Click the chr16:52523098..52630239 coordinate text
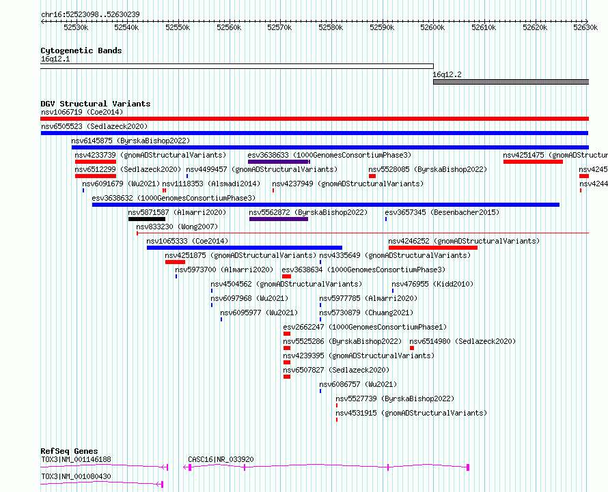The image size is (608, 492). click(x=90, y=14)
